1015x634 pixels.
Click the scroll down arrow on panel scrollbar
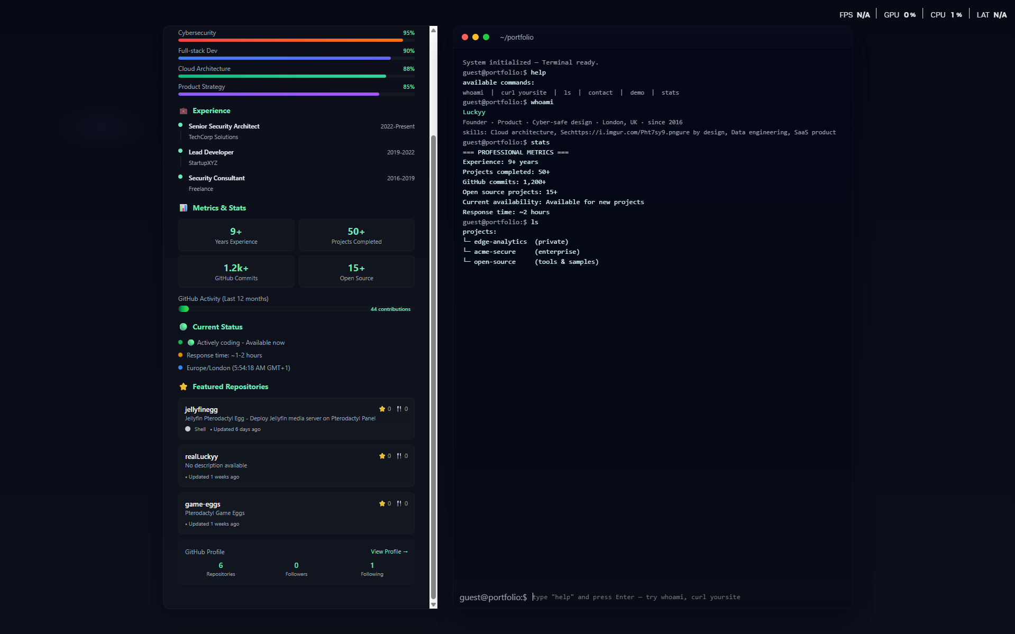coord(434,604)
